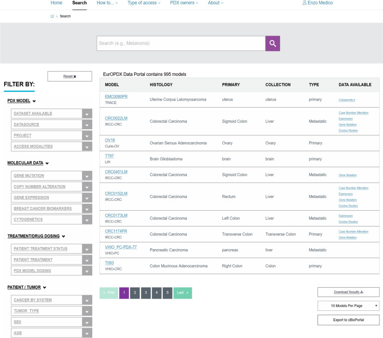Screen dimensions: 383x338
Task: Open model CRC0152LM
Action: pyautogui.click(x=116, y=193)
